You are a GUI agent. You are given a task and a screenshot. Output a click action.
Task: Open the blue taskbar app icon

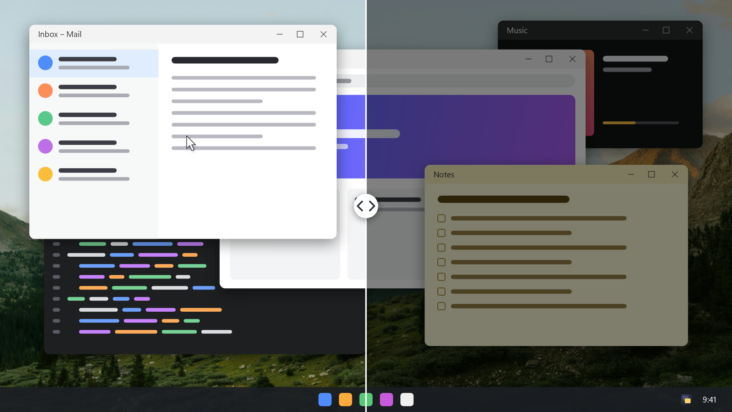(325, 399)
